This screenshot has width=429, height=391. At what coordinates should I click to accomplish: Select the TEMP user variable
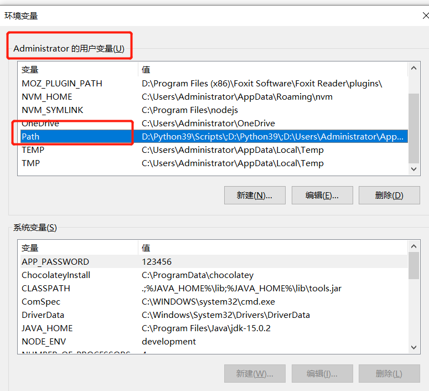click(x=214, y=150)
